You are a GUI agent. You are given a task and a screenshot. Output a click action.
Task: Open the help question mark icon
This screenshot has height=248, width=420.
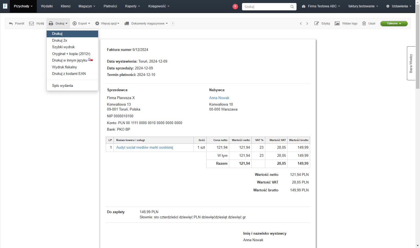(x=173, y=24)
